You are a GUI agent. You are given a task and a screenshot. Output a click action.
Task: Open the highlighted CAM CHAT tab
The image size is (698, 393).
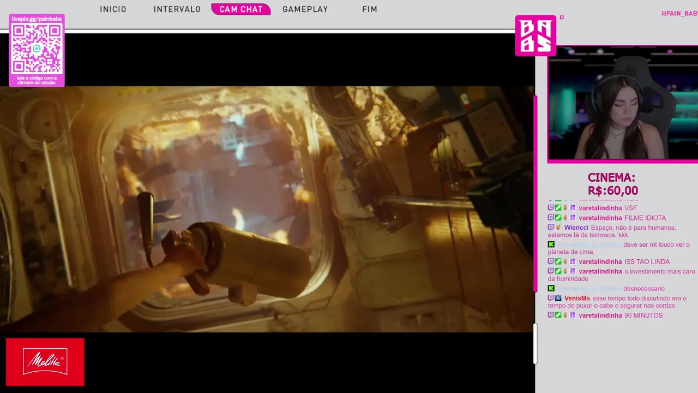[x=241, y=9]
